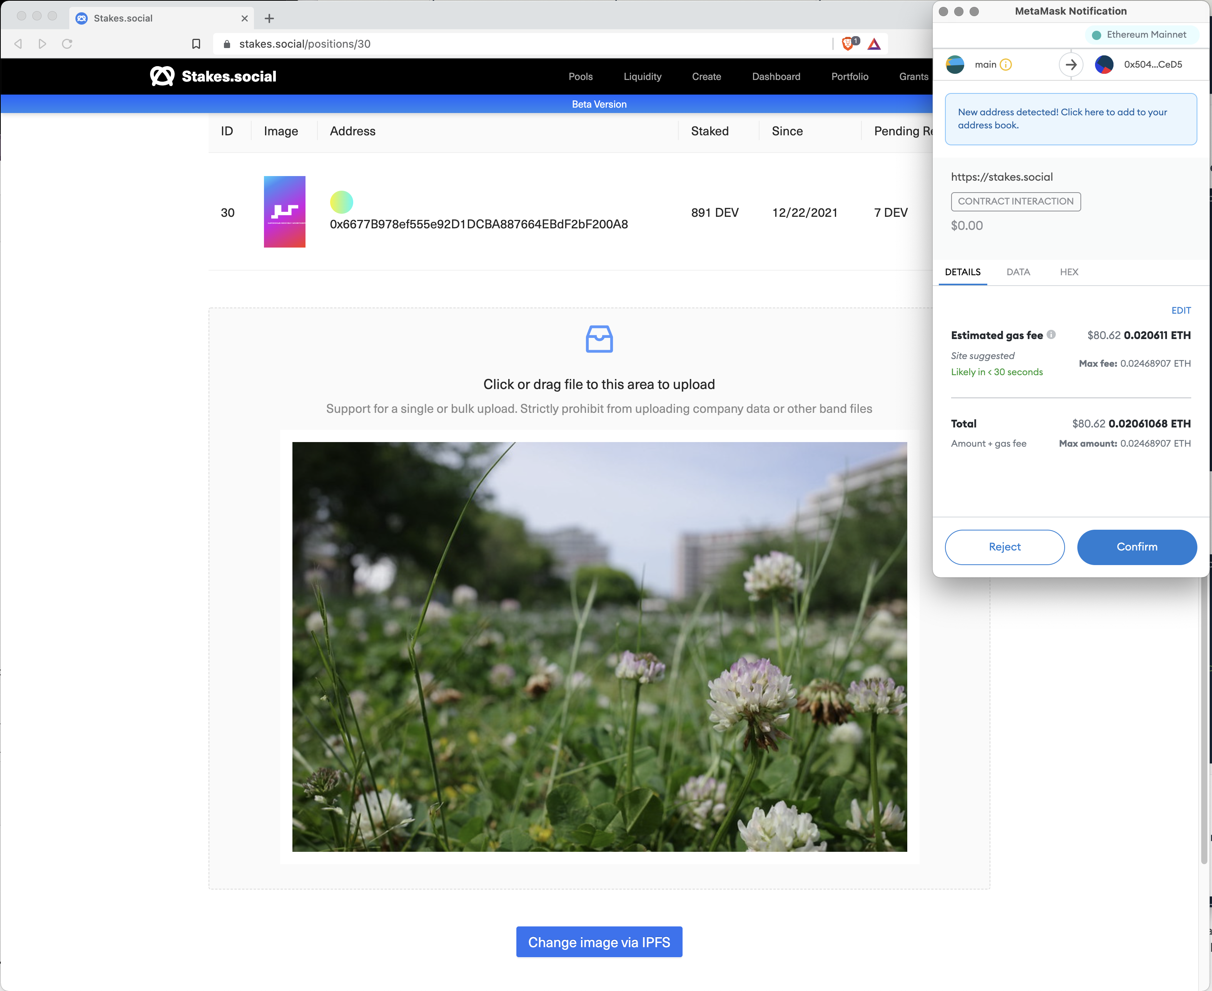Open the Liquidity menu item

click(x=642, y=76)
